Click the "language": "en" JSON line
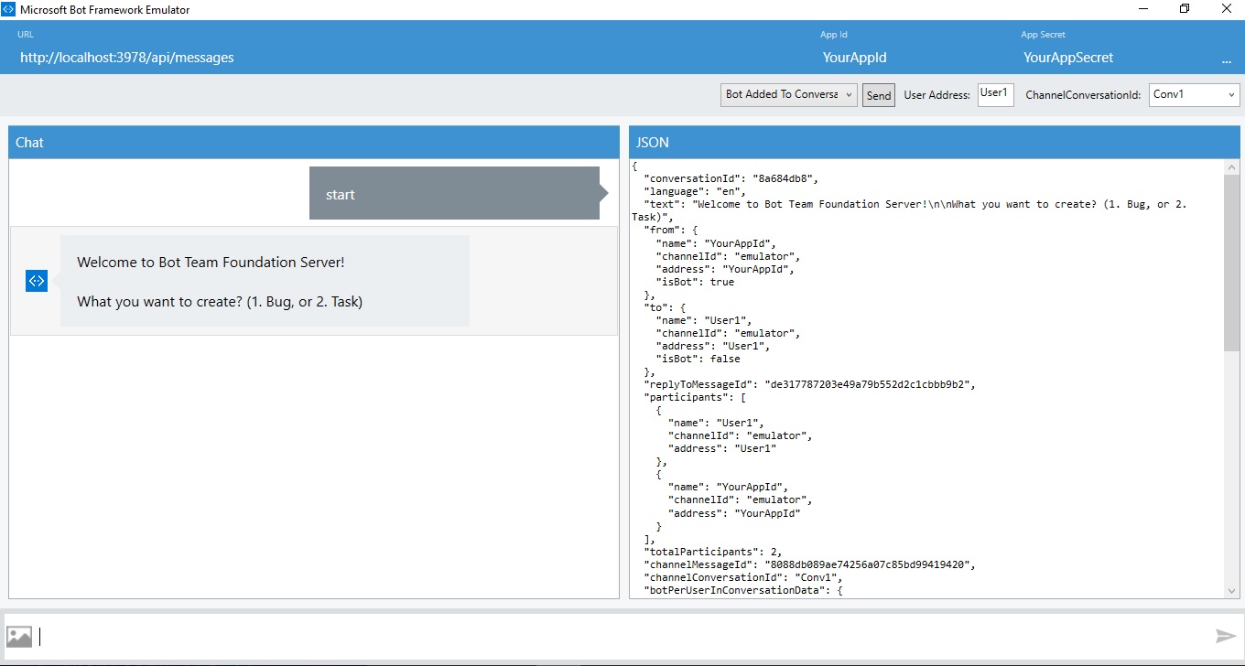Screen dimensions: 1245x666 [694, 191]
